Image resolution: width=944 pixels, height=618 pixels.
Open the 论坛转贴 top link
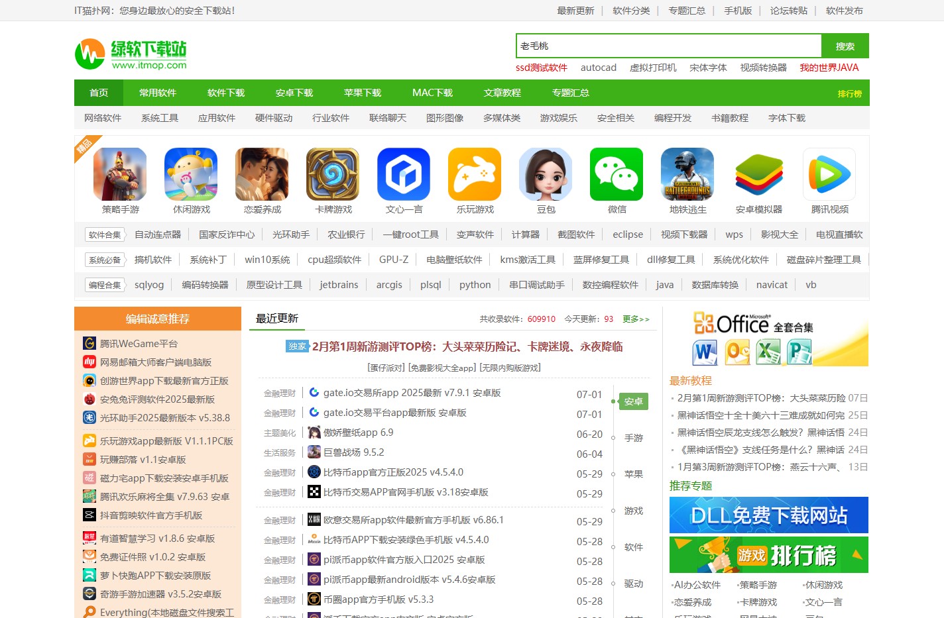(789, 11)
